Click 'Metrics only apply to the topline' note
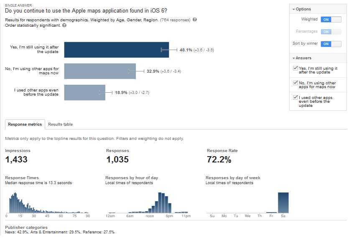The width and height of the screenshot is (349, 238). tap(94, 139)
